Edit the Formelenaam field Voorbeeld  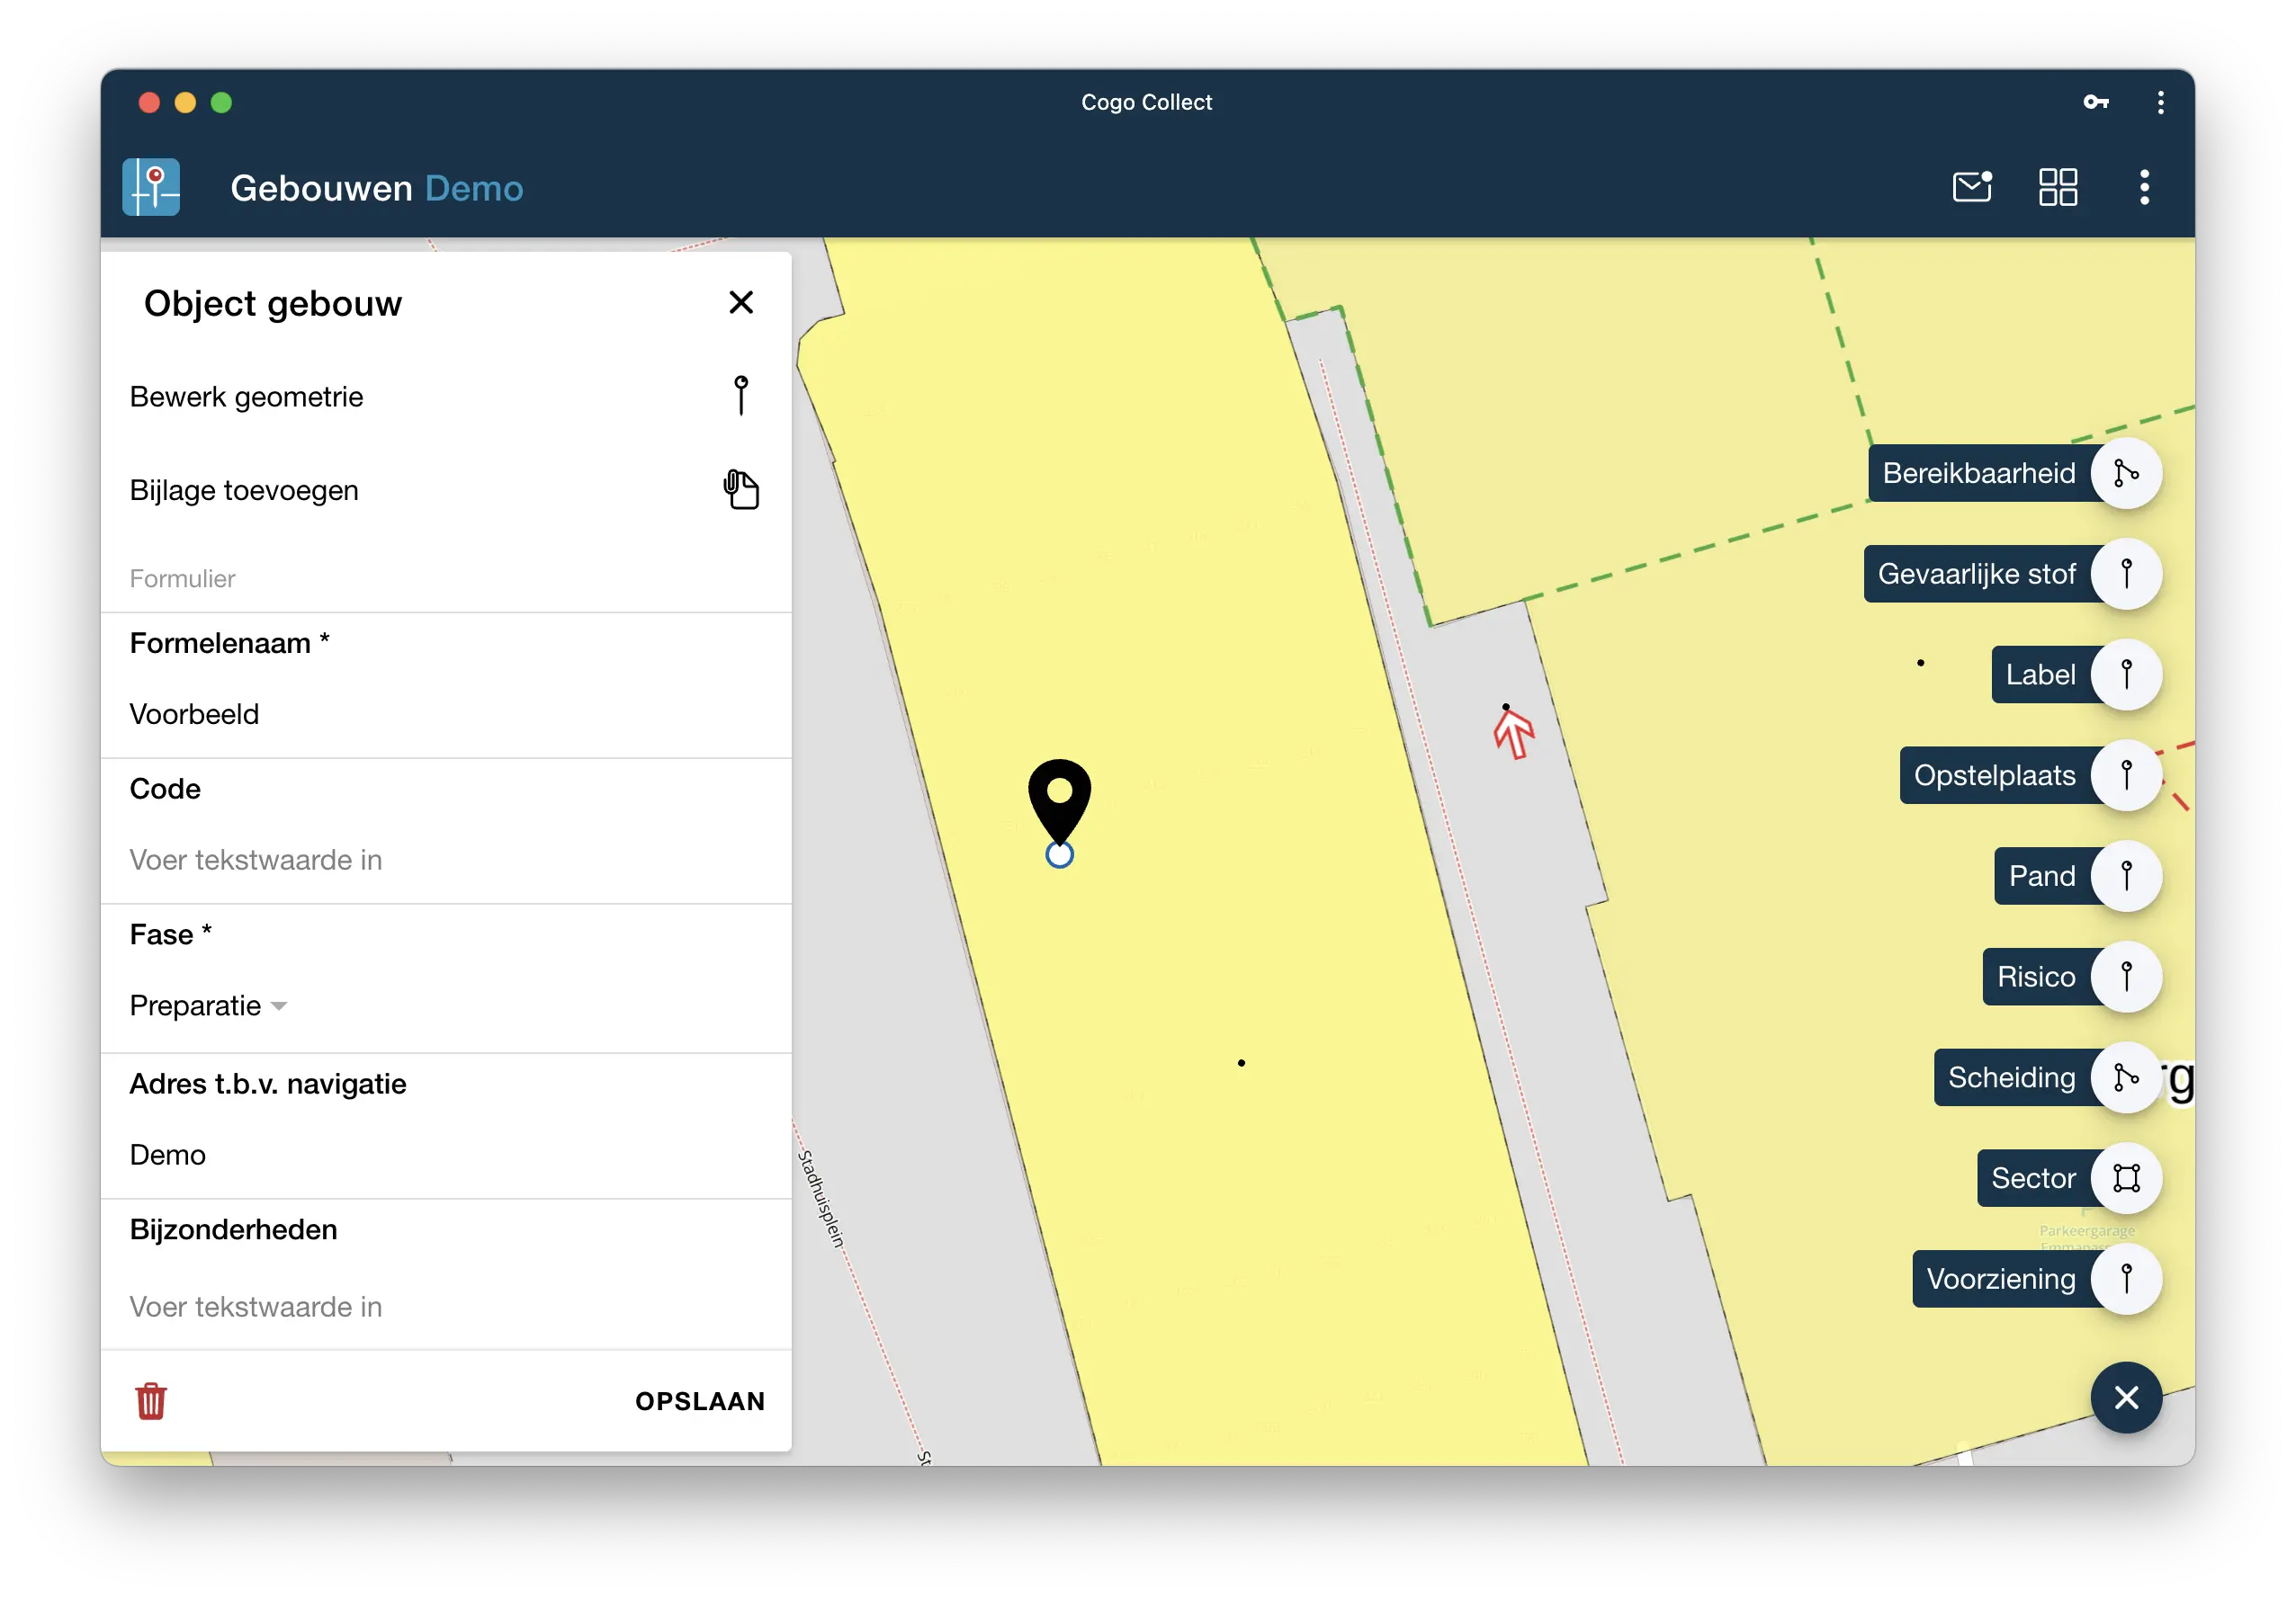pyautogui.click(x=446, y=715)
